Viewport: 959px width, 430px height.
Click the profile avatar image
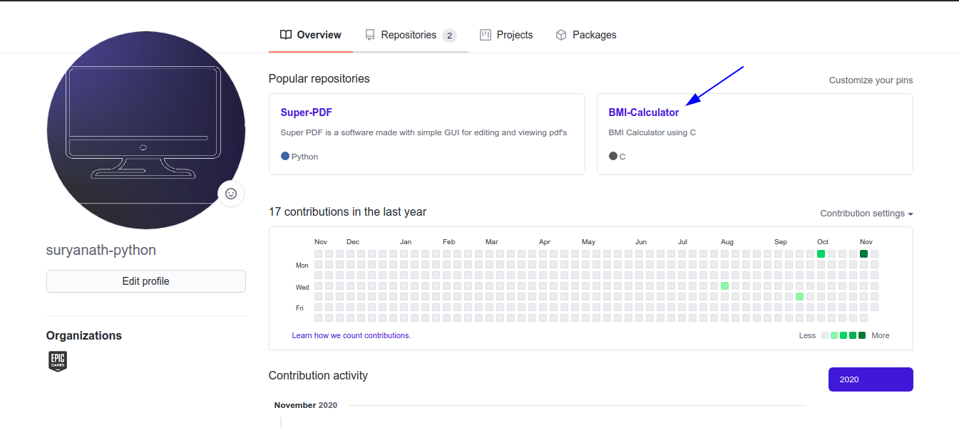click(x=145, y=130)
